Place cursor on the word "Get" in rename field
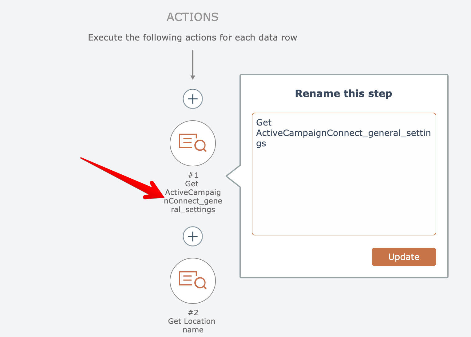Screen dimensions: 471x337 tap(264, 122)
